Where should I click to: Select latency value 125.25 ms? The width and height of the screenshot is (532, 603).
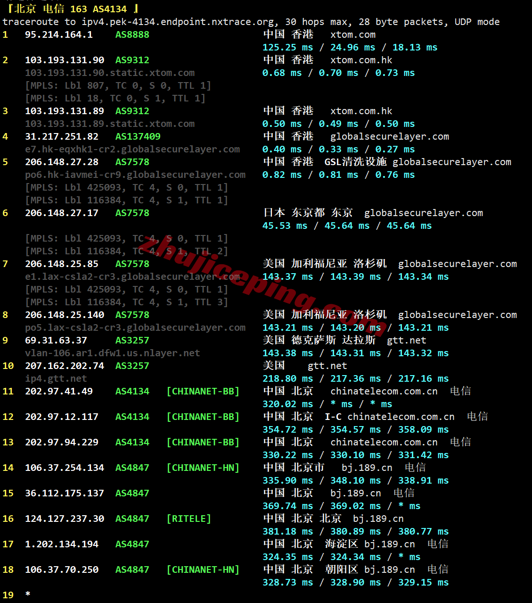(287, 47)
